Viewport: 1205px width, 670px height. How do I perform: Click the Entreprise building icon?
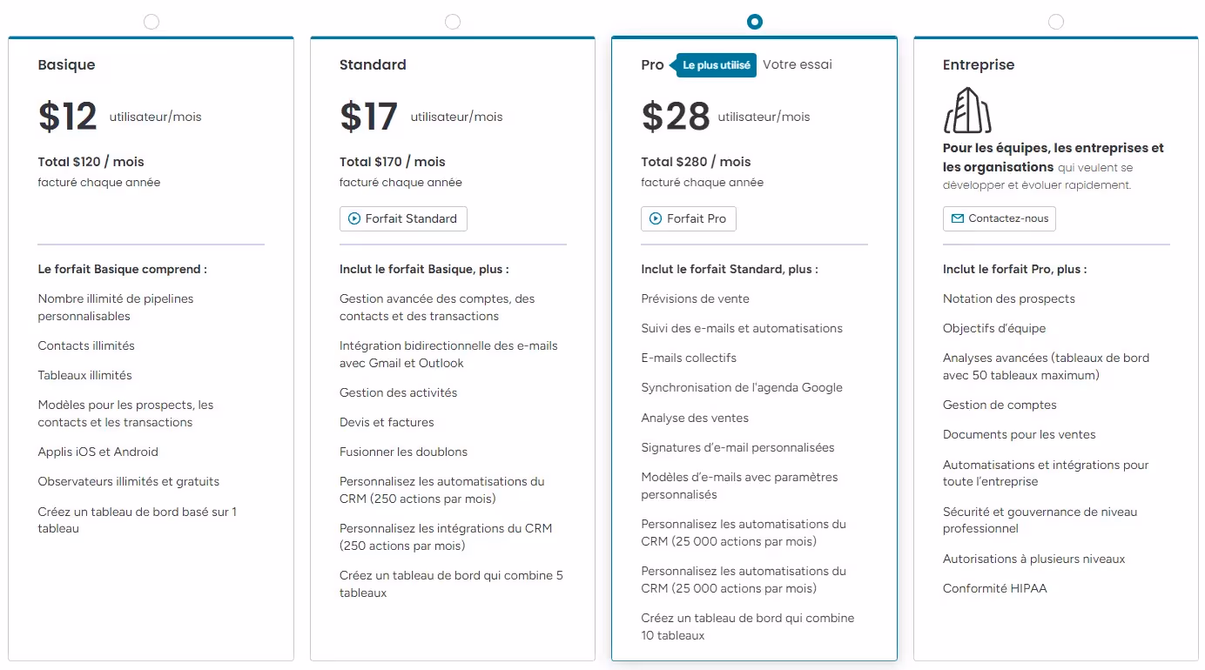click(x=967, y=111)
